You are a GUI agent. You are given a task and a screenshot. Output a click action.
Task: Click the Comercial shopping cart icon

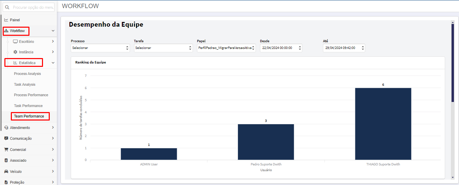click(6, 150)
